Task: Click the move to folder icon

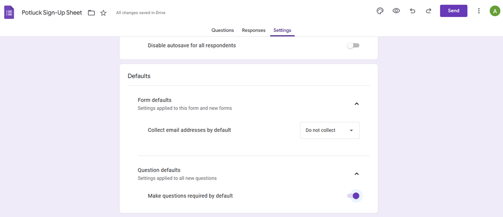Action: (91, 13)
